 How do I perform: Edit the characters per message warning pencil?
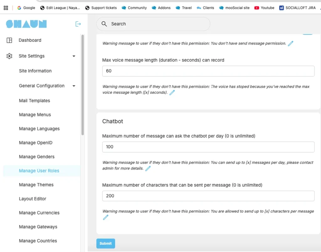pyautogui.click(x=106, y=217)
